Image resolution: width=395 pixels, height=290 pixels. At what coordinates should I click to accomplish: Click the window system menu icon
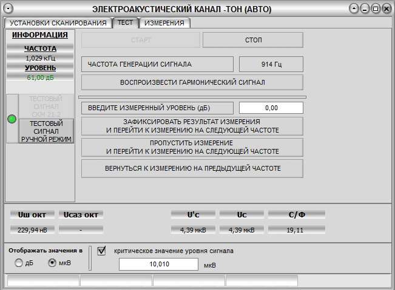click(x=8, y=8)
